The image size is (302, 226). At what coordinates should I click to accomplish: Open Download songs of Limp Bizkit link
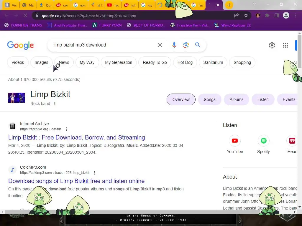(76, 181)
